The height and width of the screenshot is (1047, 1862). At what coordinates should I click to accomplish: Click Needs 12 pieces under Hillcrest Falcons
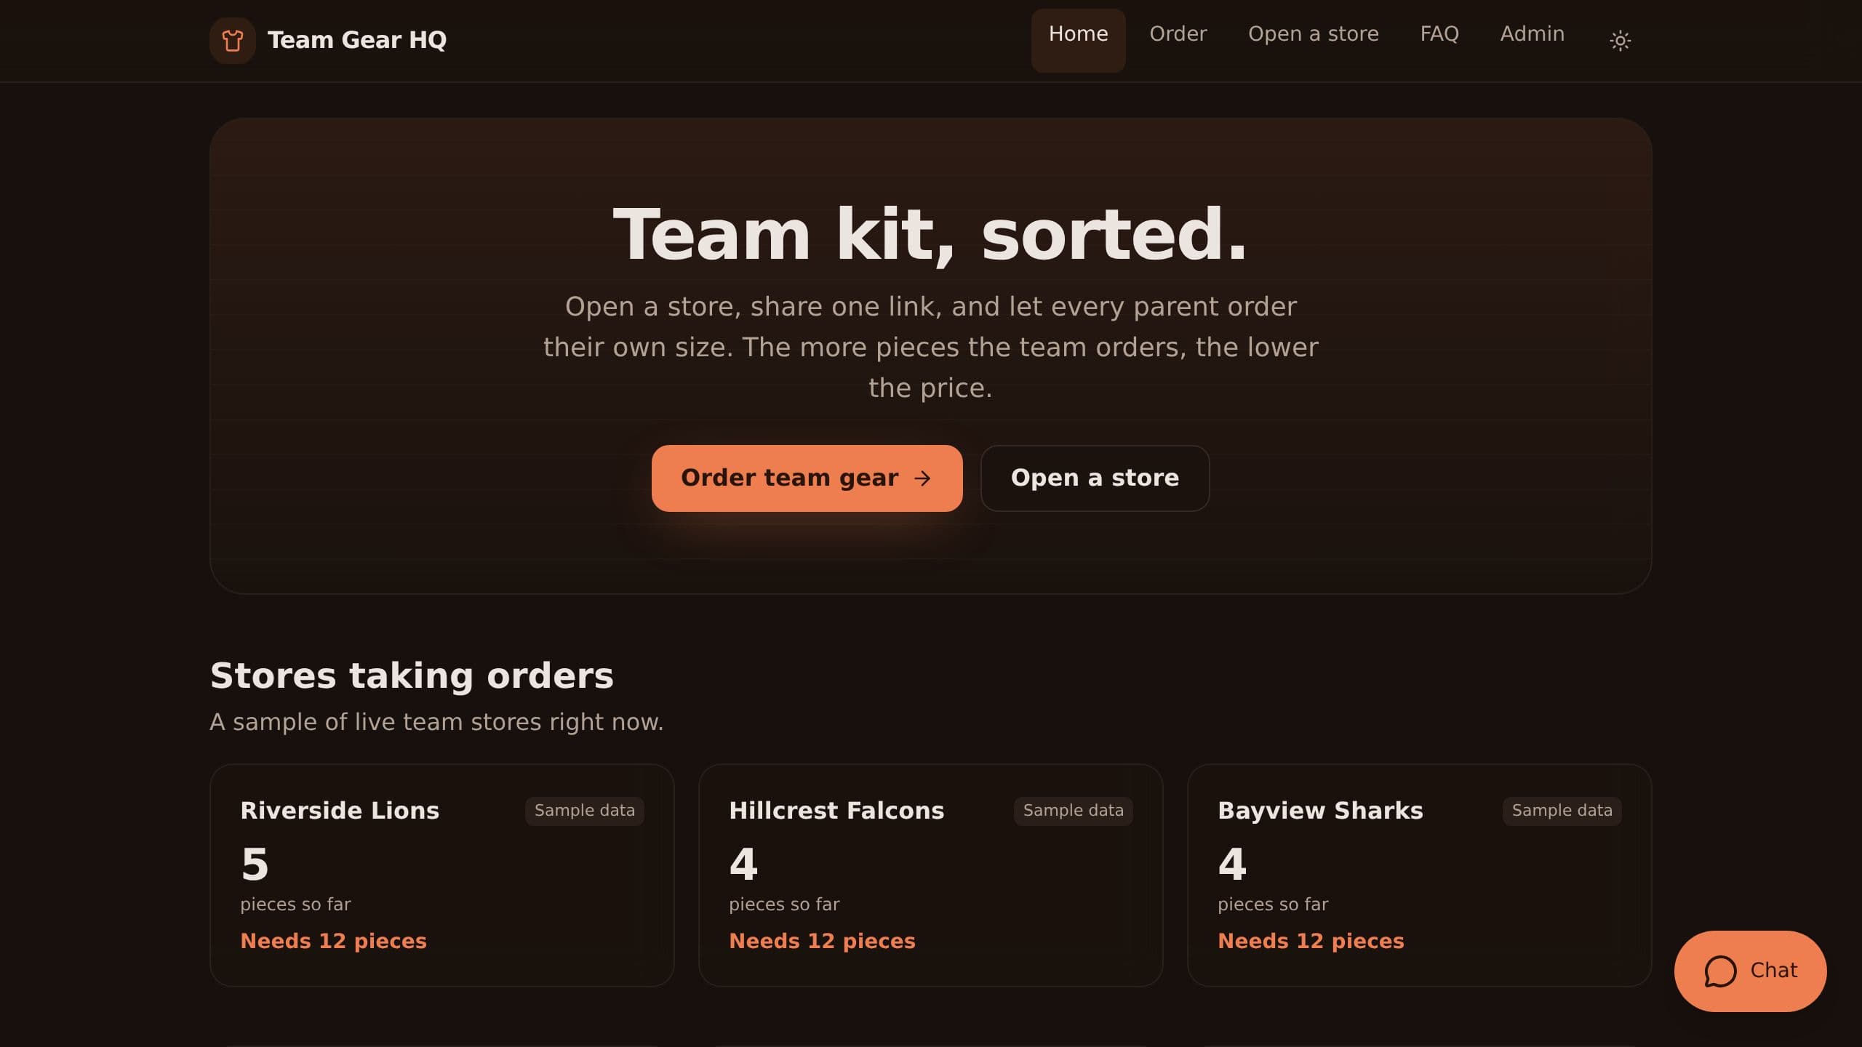[x=822, y=941]
